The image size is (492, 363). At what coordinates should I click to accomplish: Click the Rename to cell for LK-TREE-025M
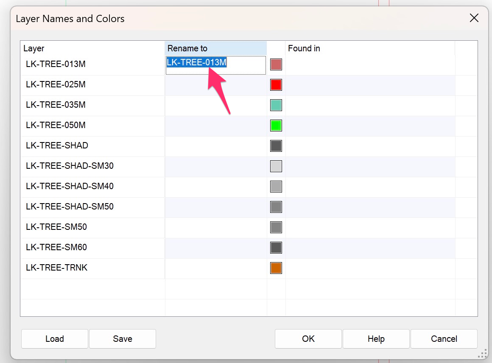[215, 85]
